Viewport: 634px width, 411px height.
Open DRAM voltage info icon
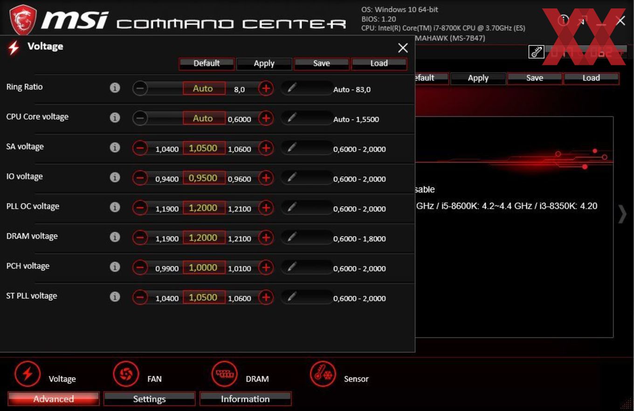point(115,237)
